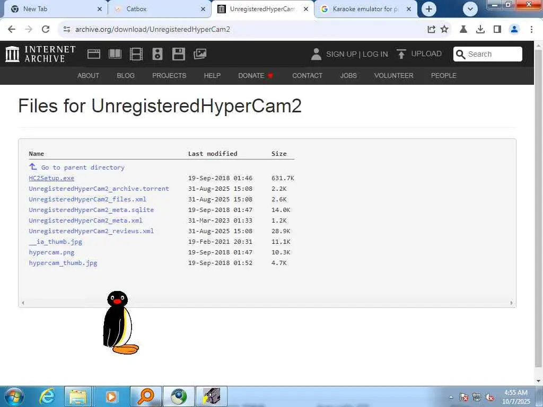This screenshot has height=407, width=543.
Task: Open the HELP menu item
Action: pos(212,75)
